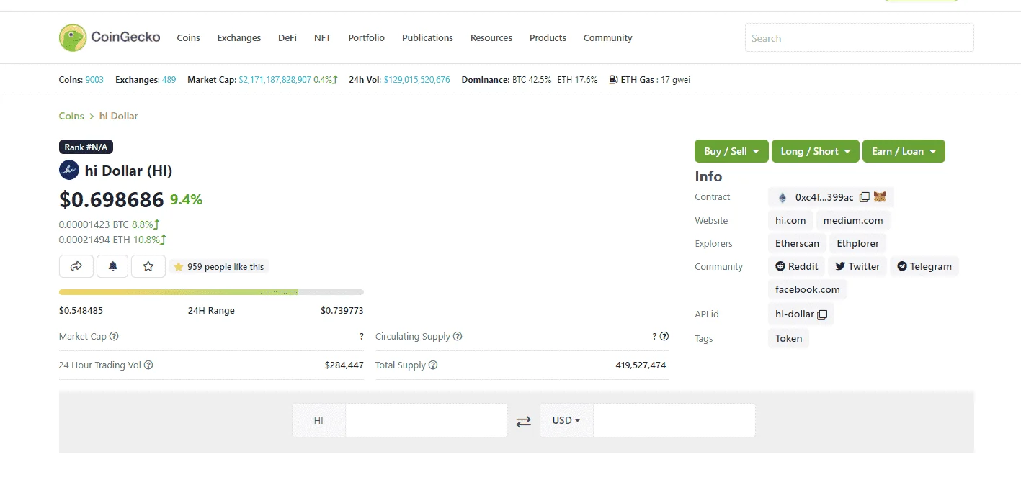Click the price alert bell icon
The image size is (1021, 477).
coord(112,266)
